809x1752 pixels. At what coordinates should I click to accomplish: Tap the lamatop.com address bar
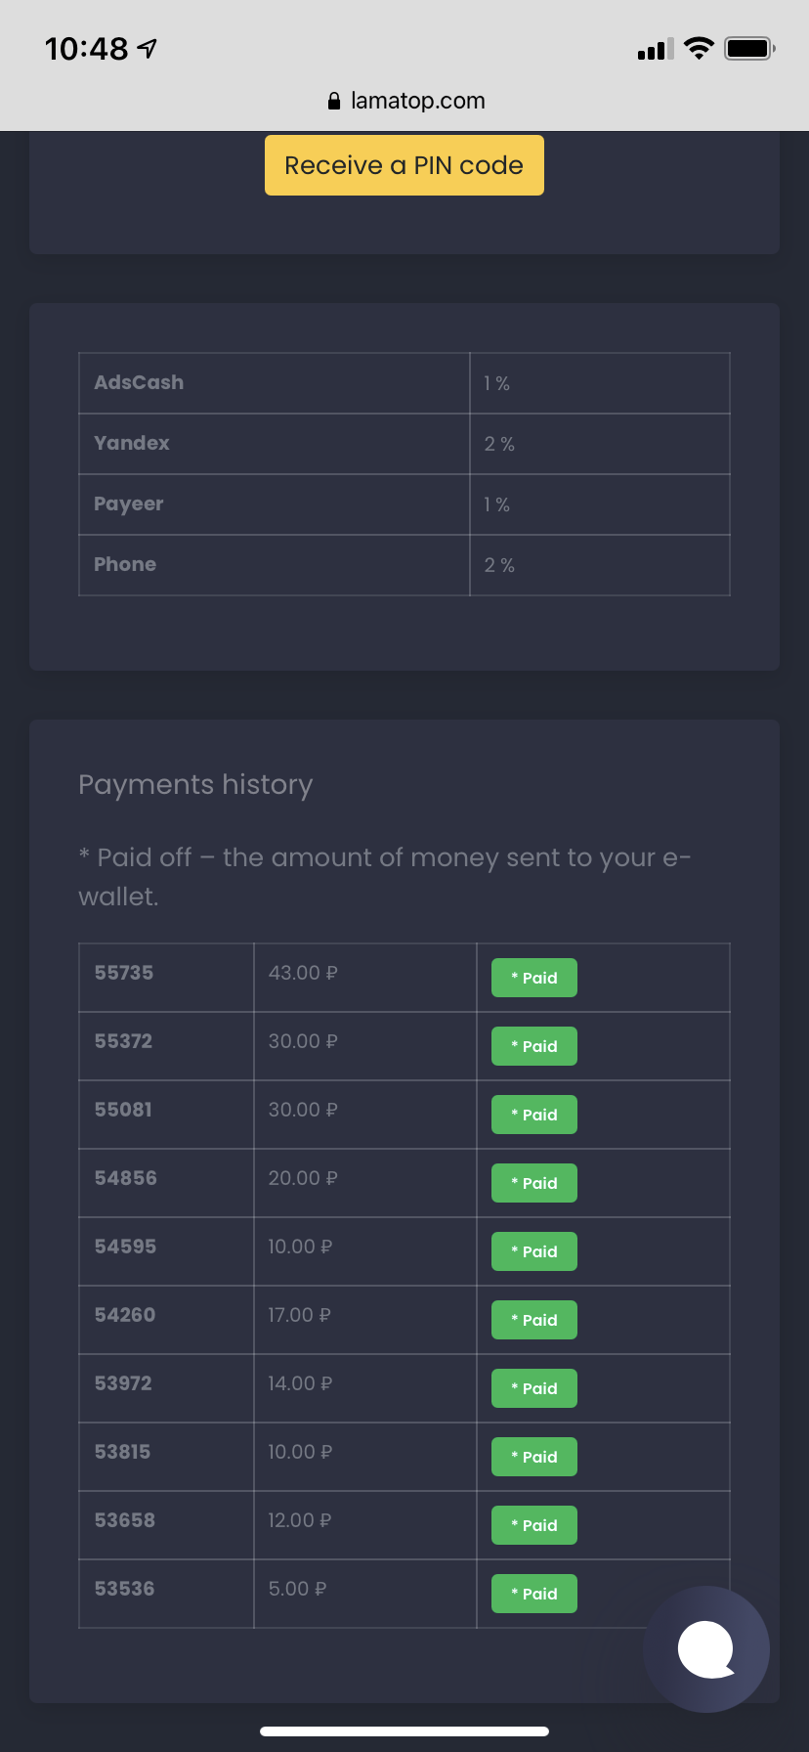pyautogui.click(x=417, y=101)
